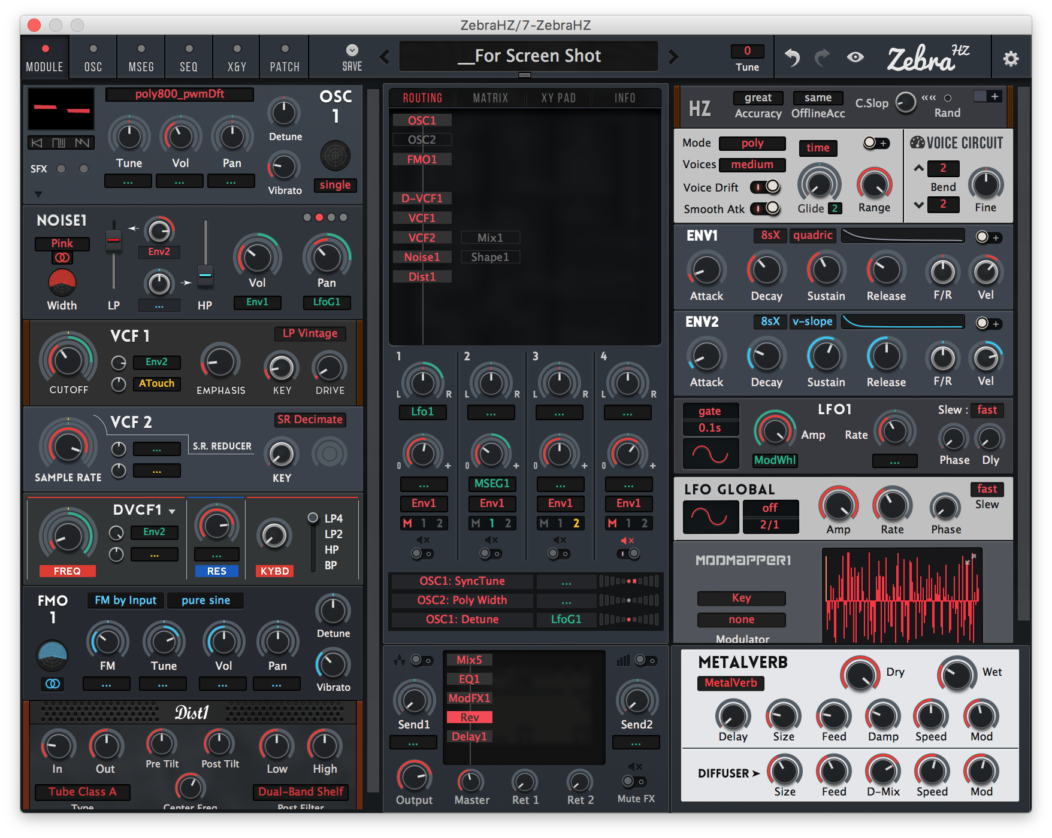This screenshot has height=838, width=1052.
Task: Click the eye icon in the top bar
Action: tap(855, 57)
